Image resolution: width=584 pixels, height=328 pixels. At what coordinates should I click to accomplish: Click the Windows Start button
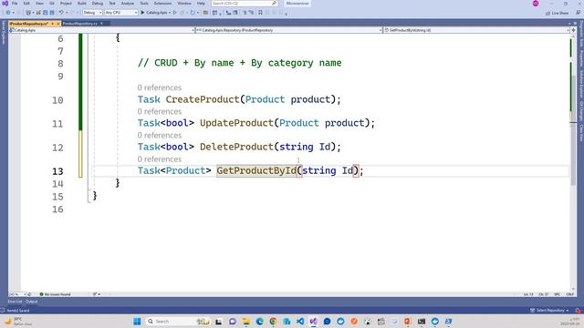click(137, 322)
